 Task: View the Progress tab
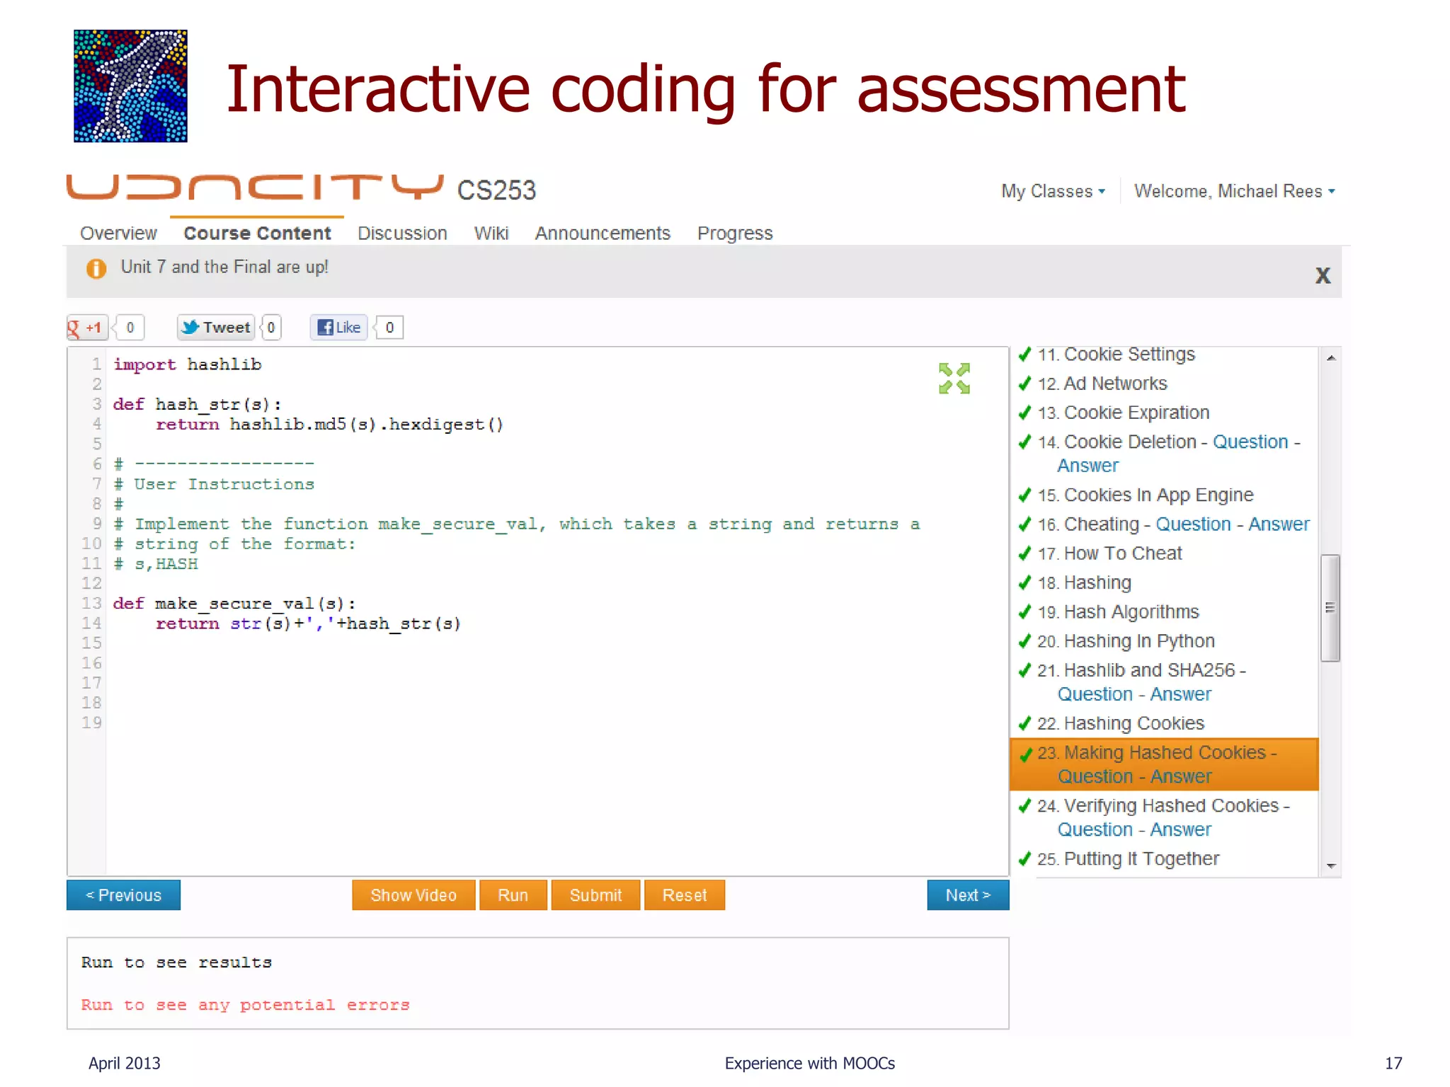[x=735, y=234]
